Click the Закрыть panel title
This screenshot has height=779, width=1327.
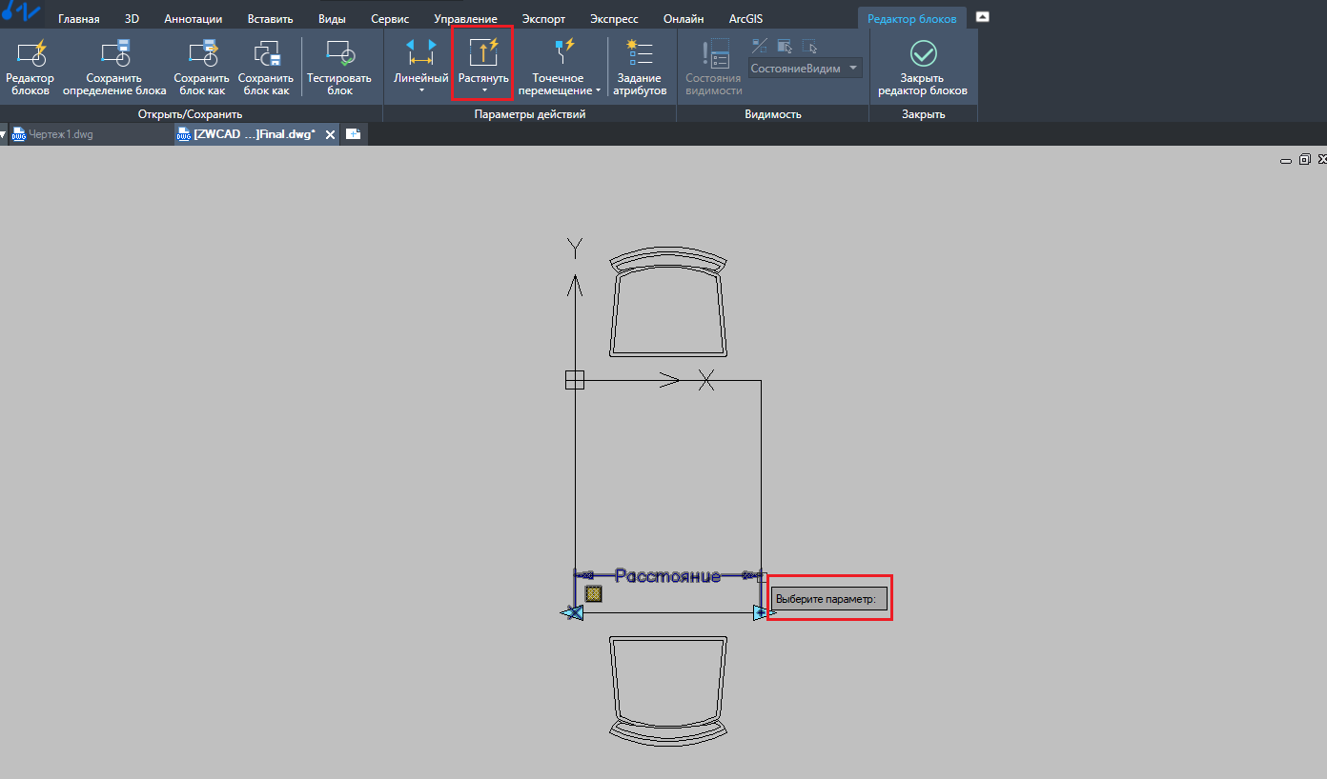[x=923, y=114]
